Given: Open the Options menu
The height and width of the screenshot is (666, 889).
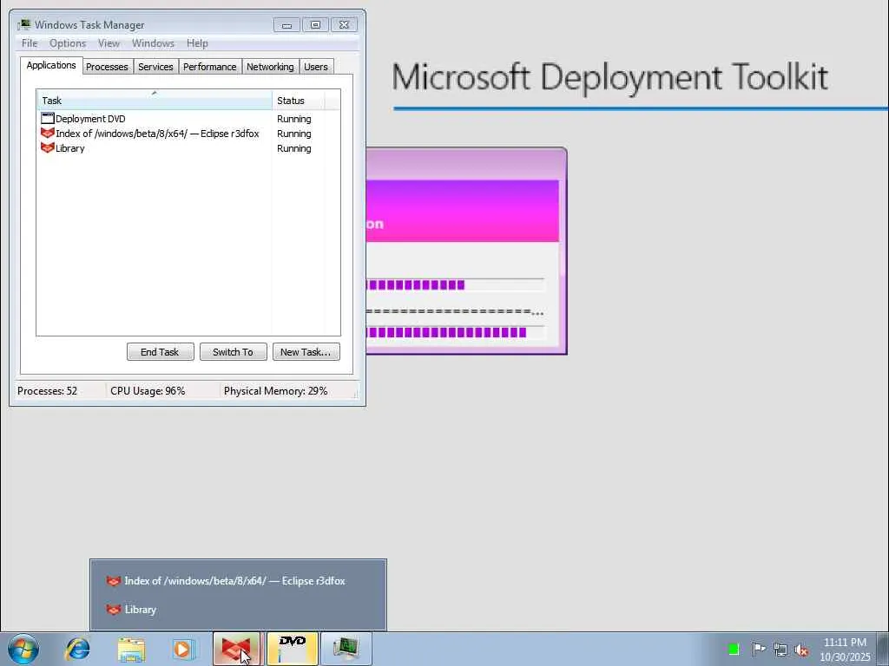Looking at the screenshot, I should (x=68, y=43).
